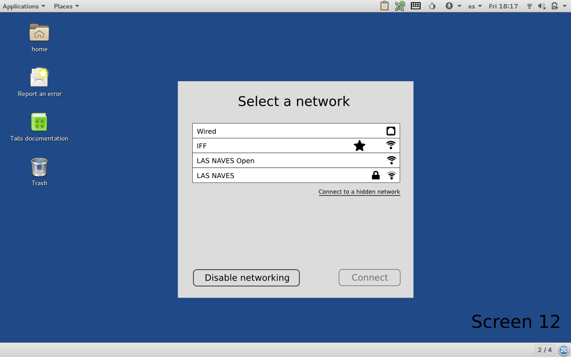Click the blue notification counter badge 20
Image resolution: width=571 pixels, height=357 pixels.
(563, 350)
